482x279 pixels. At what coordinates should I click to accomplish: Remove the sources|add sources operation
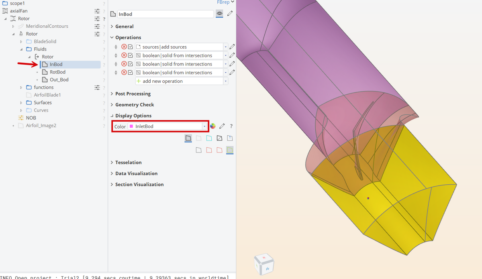tap(124, 47)
